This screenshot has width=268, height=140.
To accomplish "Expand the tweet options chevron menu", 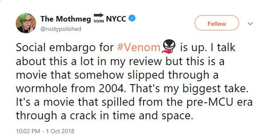I will pyautogui.click(x=250, y=24).
